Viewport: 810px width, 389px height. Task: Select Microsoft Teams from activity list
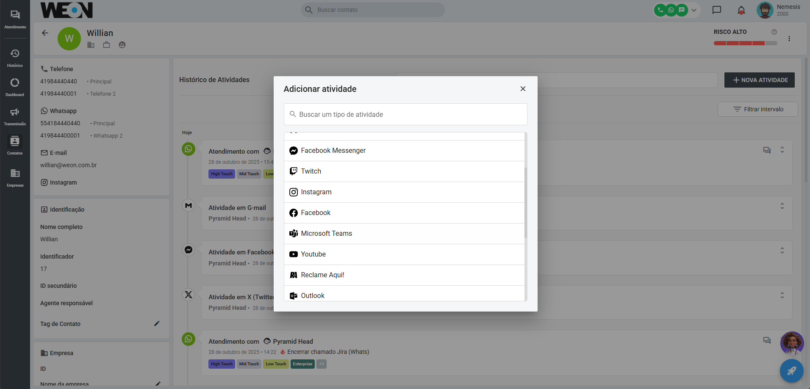click(326, 234)
